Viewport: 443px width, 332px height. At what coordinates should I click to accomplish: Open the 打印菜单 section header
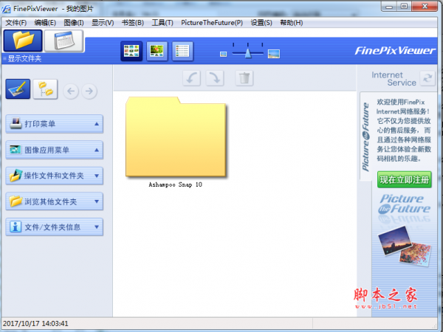click(54, 124)
